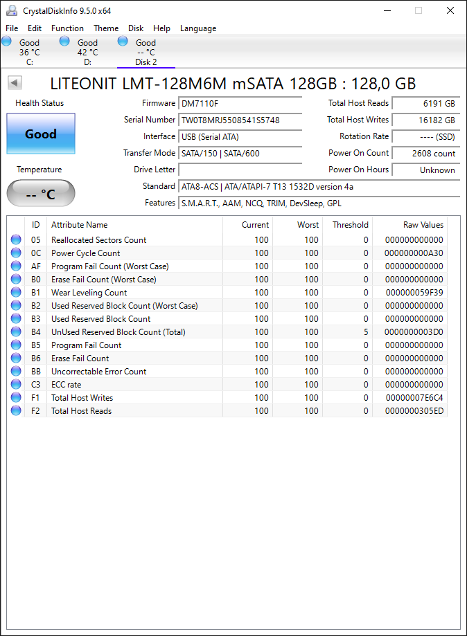Image resolution: width=467 pixels, height=636 pixels.
Task: Select the D: drive status icon
Action: tap(64, 41)
